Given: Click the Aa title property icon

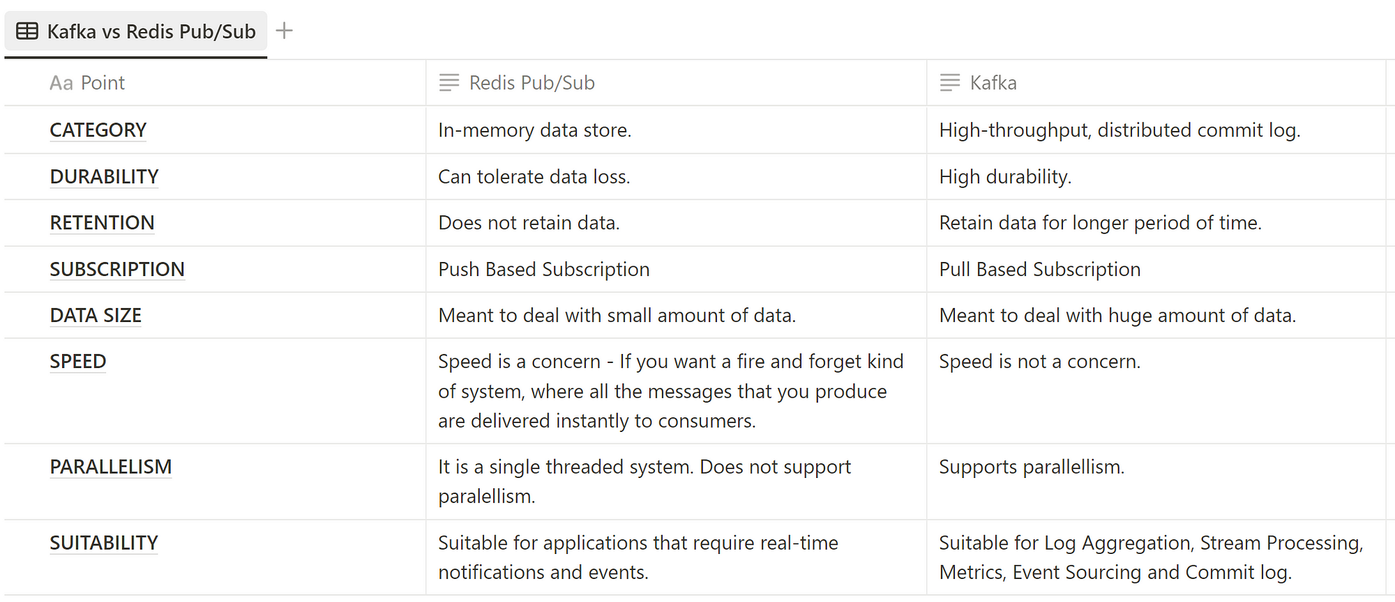Looking at the screenshot, I should (x=61, y=83).
